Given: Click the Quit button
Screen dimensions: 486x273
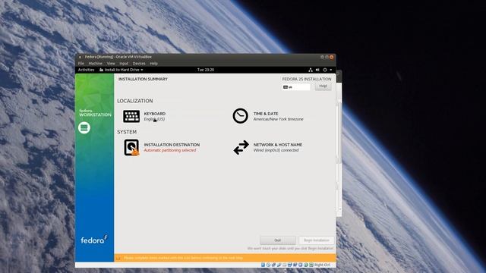Looking at the screenshot, I should coord(278,240).
